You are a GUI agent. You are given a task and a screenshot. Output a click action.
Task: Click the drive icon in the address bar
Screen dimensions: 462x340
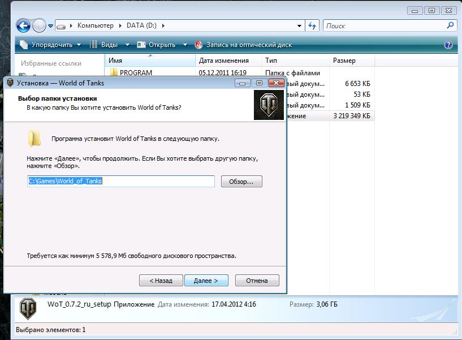61,26
